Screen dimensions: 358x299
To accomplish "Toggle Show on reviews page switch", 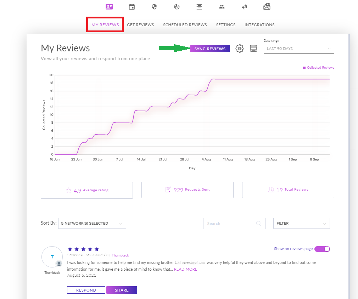I will [322, 249].
